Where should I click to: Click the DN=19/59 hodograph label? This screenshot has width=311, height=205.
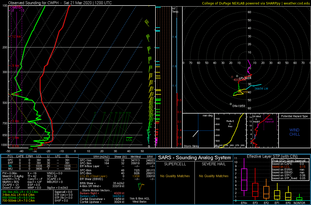[x=239, y=106]
